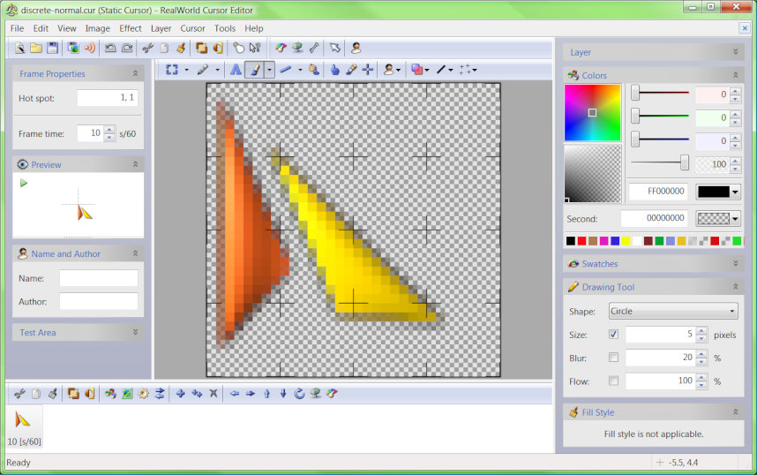Open the Effect menu
The width and height of the screenshot is (757, 475).
click(131, 28)
